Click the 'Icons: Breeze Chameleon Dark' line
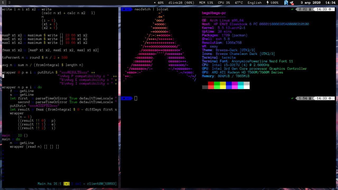338x190 pixels. [x=238, y=54]
